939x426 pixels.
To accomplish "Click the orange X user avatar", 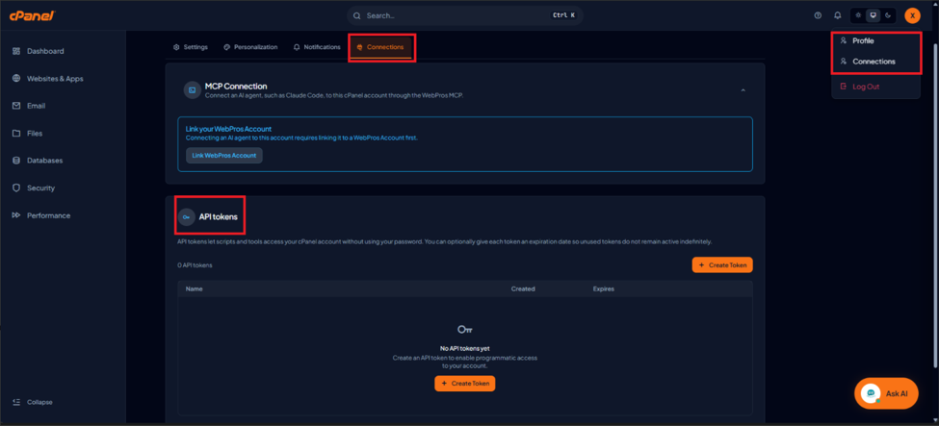I will [912, 15].
